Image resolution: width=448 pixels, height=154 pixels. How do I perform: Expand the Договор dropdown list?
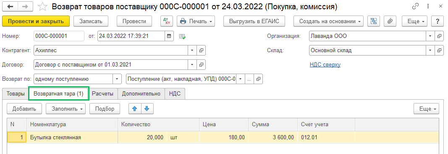click(x=192, y=64)
